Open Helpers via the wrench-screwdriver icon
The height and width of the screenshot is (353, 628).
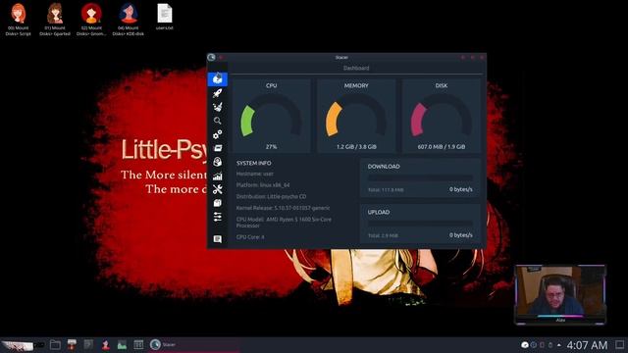coord(218,189)
